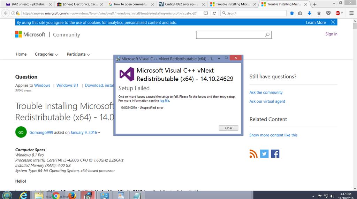Select the 0x8024001e Unspecified error text
Viewport: 357px width, 199px height.
coord(142,108)
